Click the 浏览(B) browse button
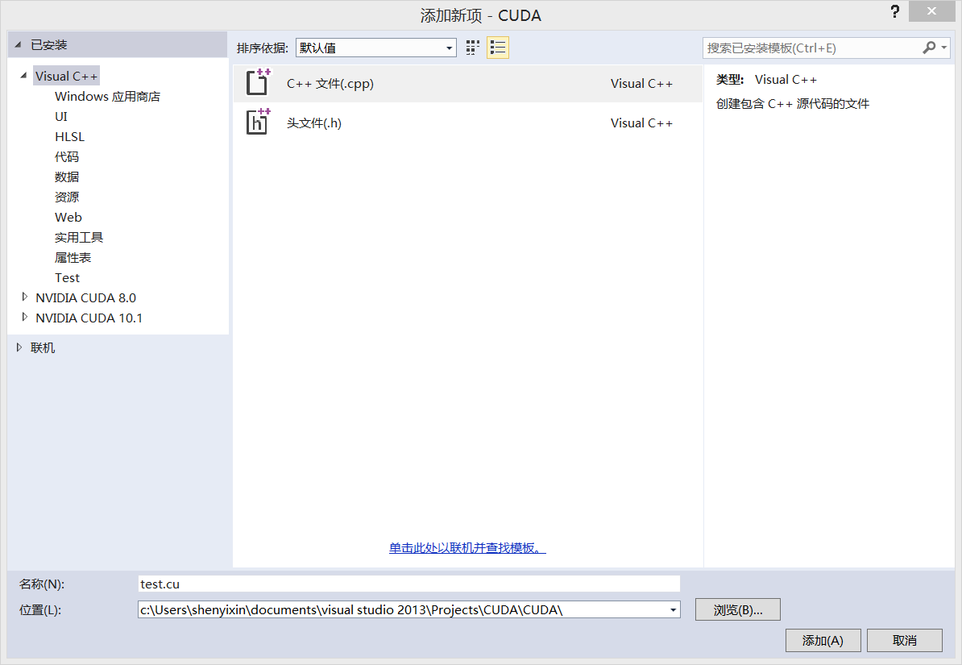 point(737,609)
